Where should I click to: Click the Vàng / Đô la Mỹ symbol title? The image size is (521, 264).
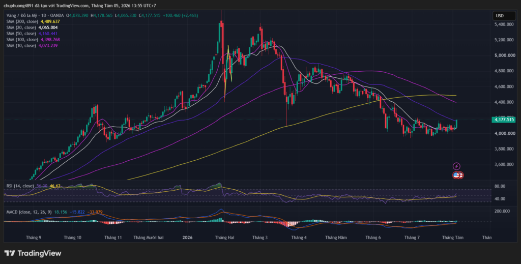(22, 16)
